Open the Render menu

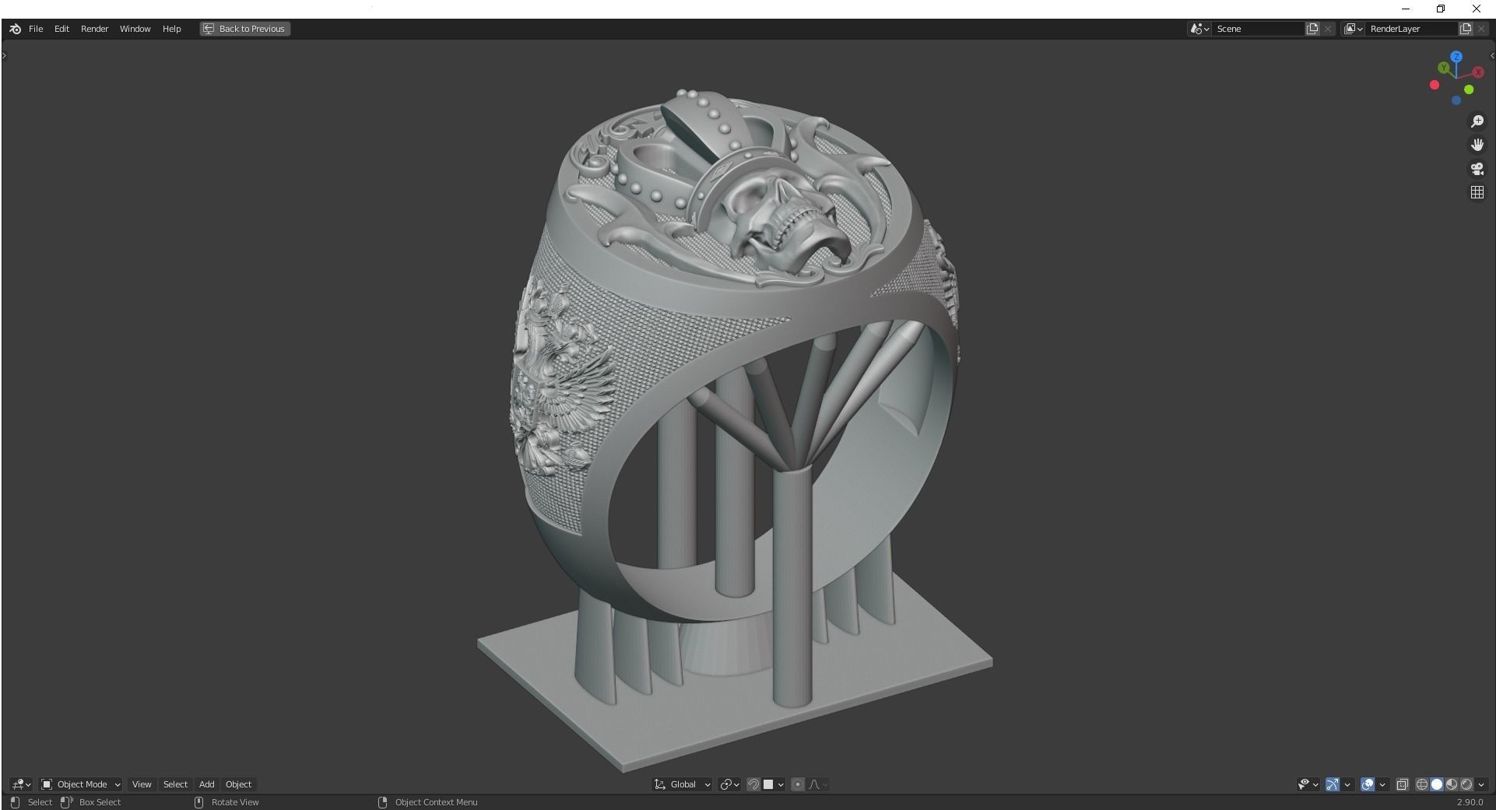95,29
